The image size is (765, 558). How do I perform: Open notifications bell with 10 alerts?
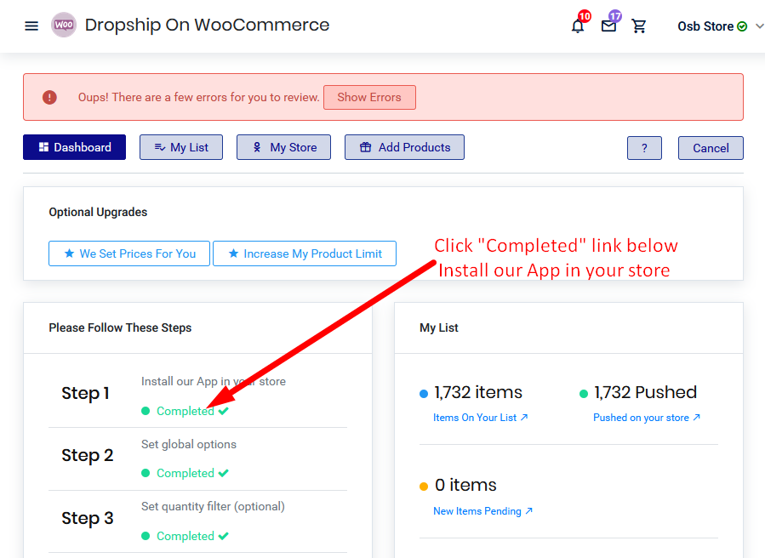578,26
